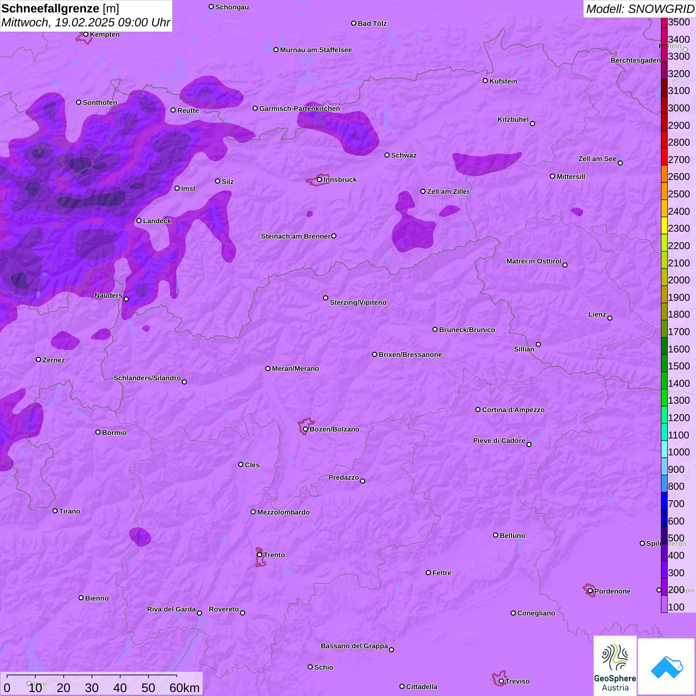Click the Nauders station dot

click(x=126, y=299)
